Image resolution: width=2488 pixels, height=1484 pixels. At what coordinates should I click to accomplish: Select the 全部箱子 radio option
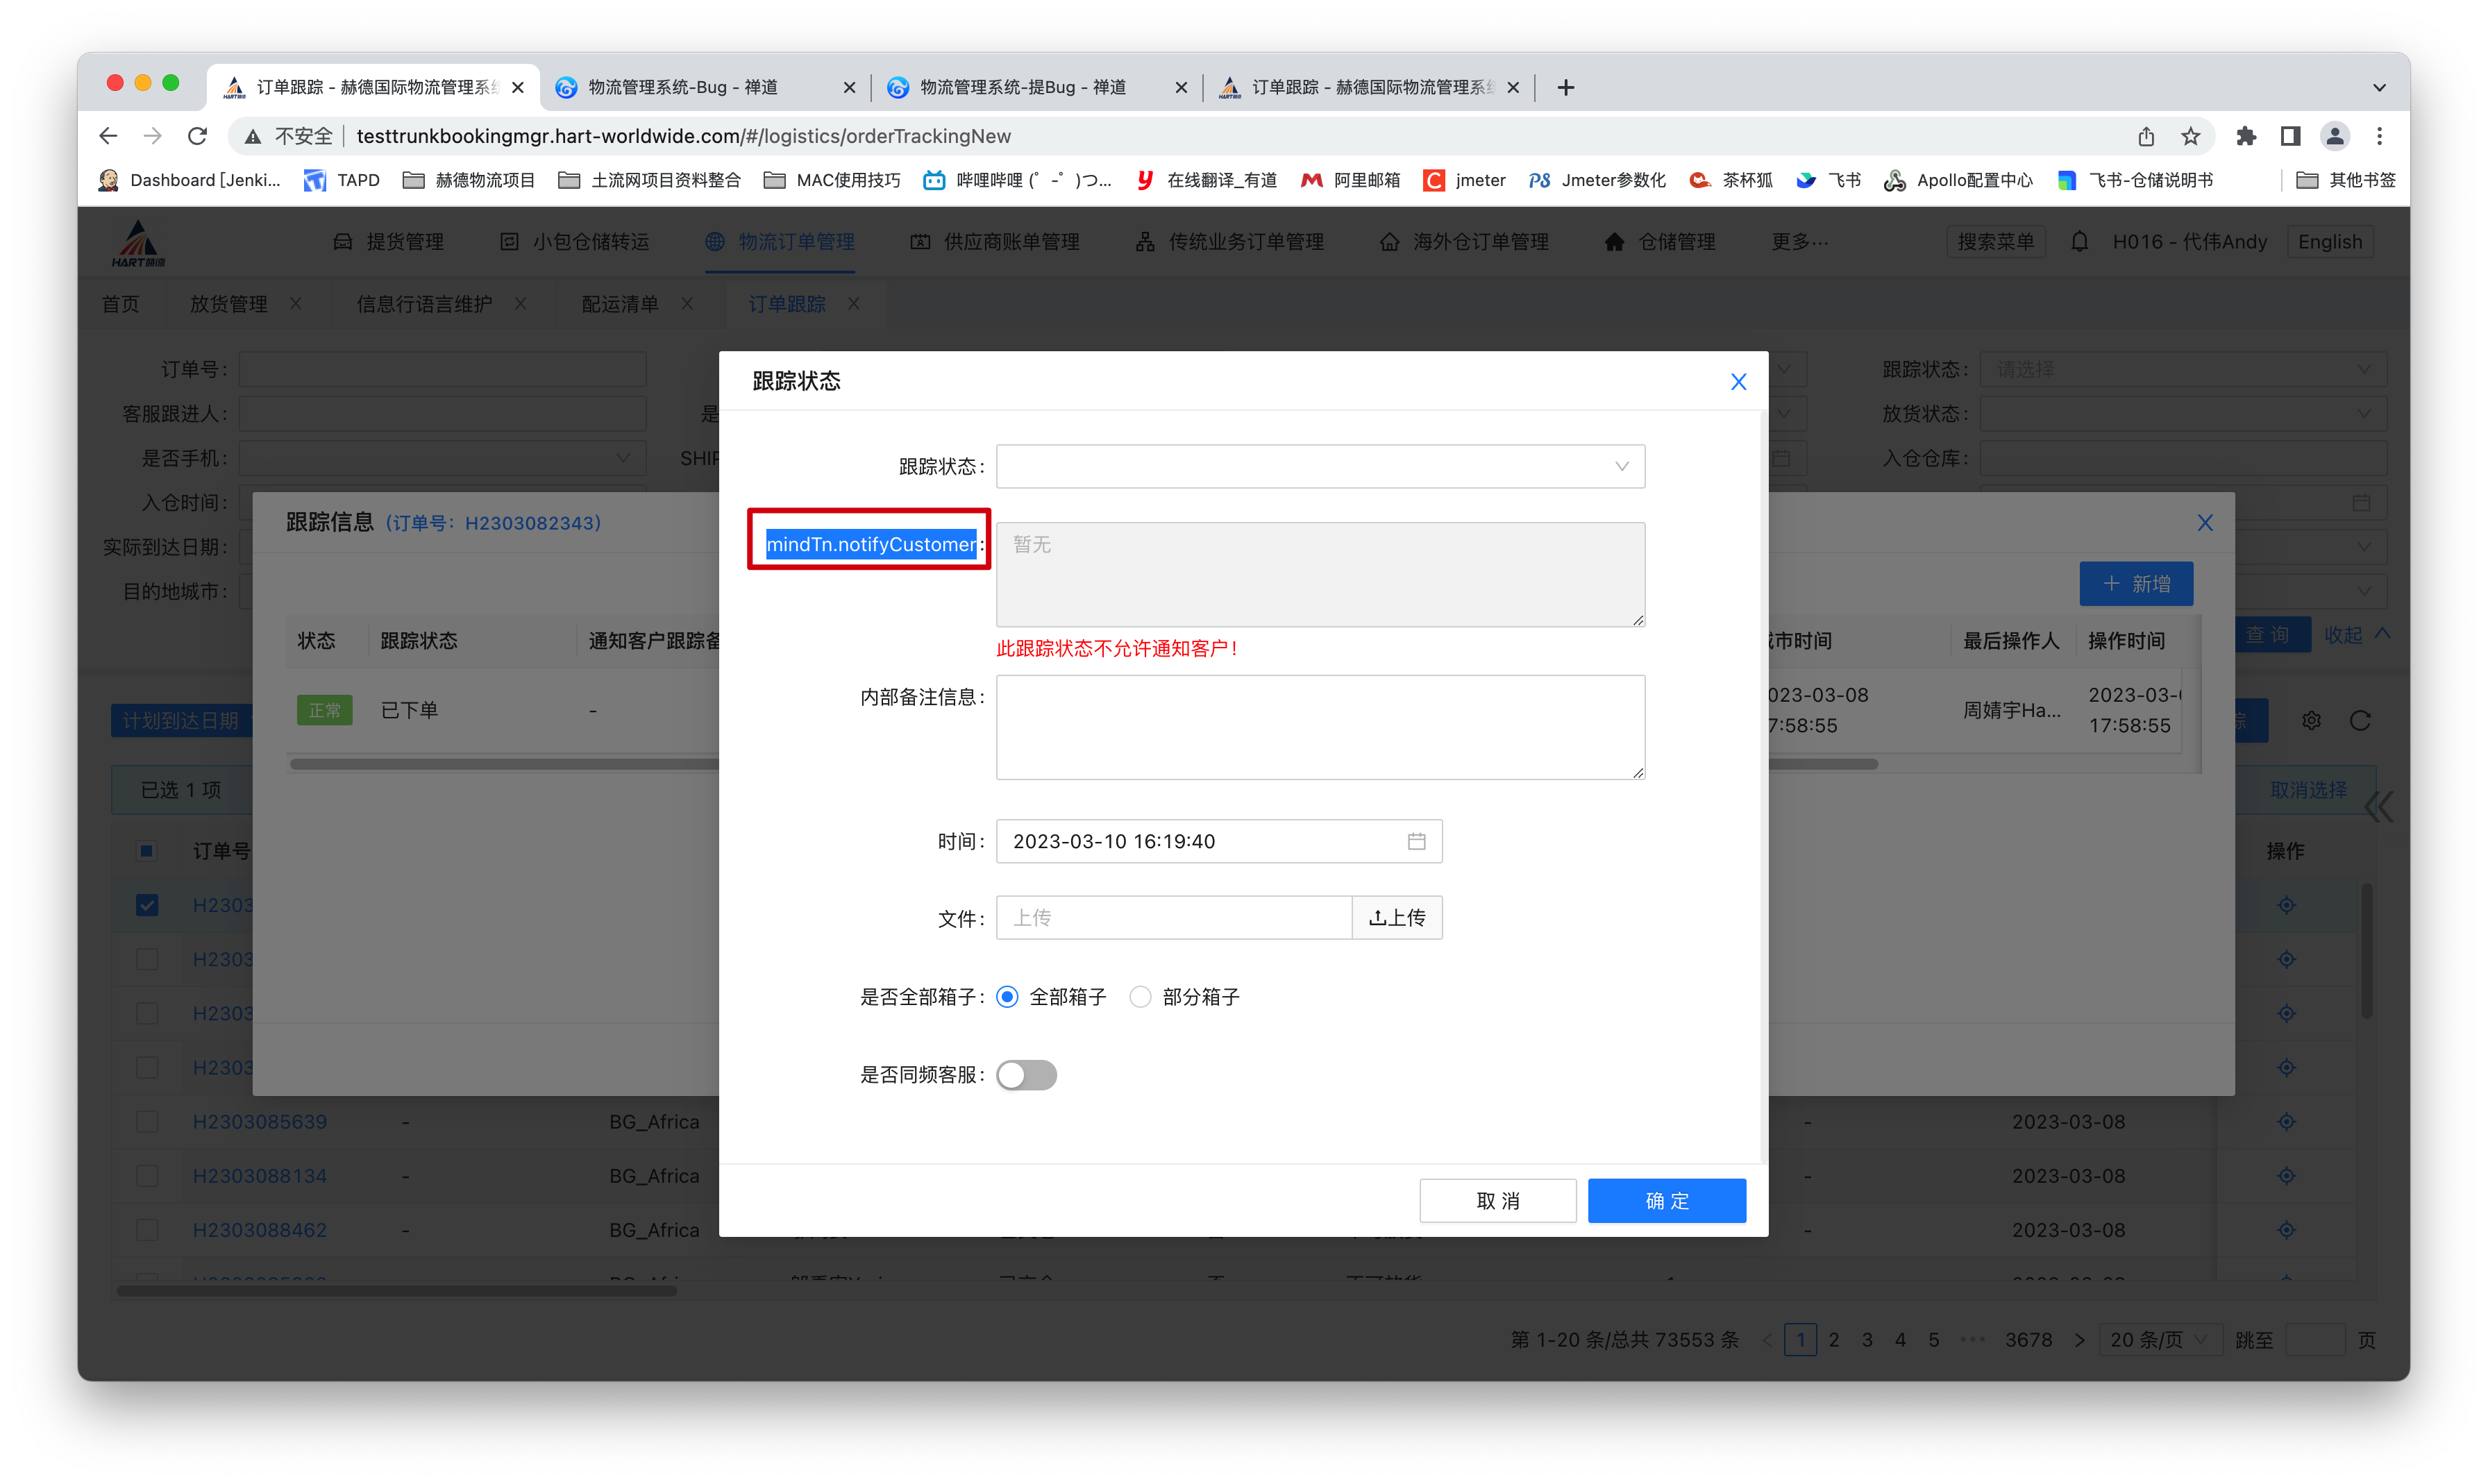(x=1008, y=997)
